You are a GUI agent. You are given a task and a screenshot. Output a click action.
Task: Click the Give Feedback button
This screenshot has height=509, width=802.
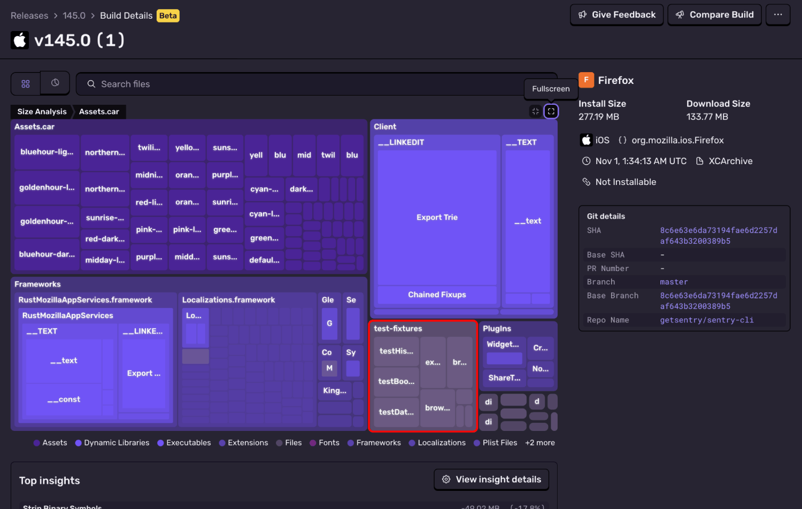click(616, 15)
